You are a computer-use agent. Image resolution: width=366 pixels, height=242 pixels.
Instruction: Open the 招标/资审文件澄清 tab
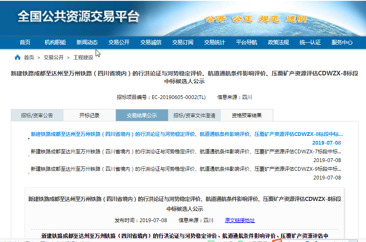[194, 116]
